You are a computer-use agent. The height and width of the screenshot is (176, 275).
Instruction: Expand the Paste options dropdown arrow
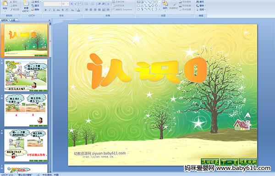click(x=5, y=11)
